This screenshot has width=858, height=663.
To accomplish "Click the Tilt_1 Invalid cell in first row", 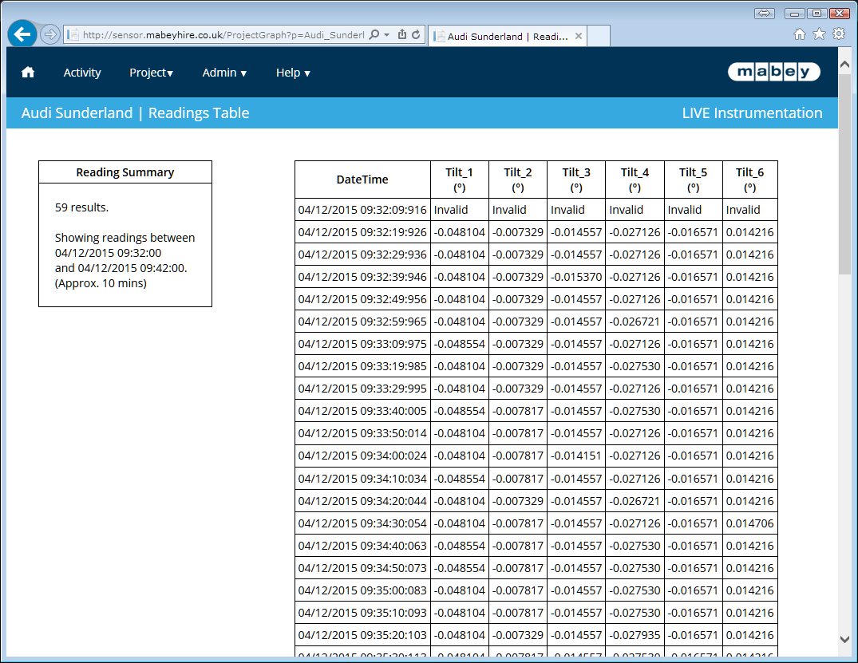I will [459, 210].
